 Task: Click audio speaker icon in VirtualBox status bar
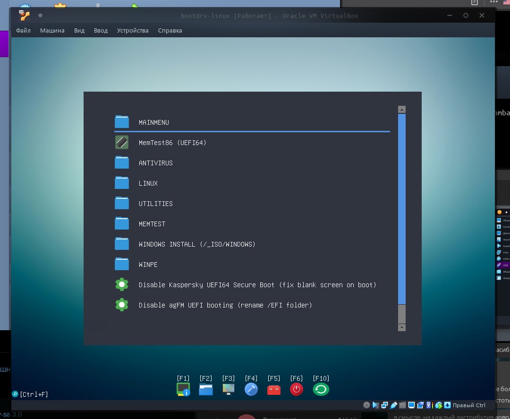[x=376, y=405]
